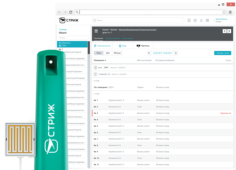Click the browser reload icon
This screenshot has width=236, height=170.
click(x=71, y=12)
